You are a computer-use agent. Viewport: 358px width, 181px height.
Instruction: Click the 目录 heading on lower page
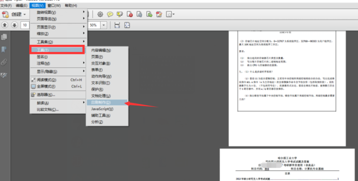click(x=287, y=173)
